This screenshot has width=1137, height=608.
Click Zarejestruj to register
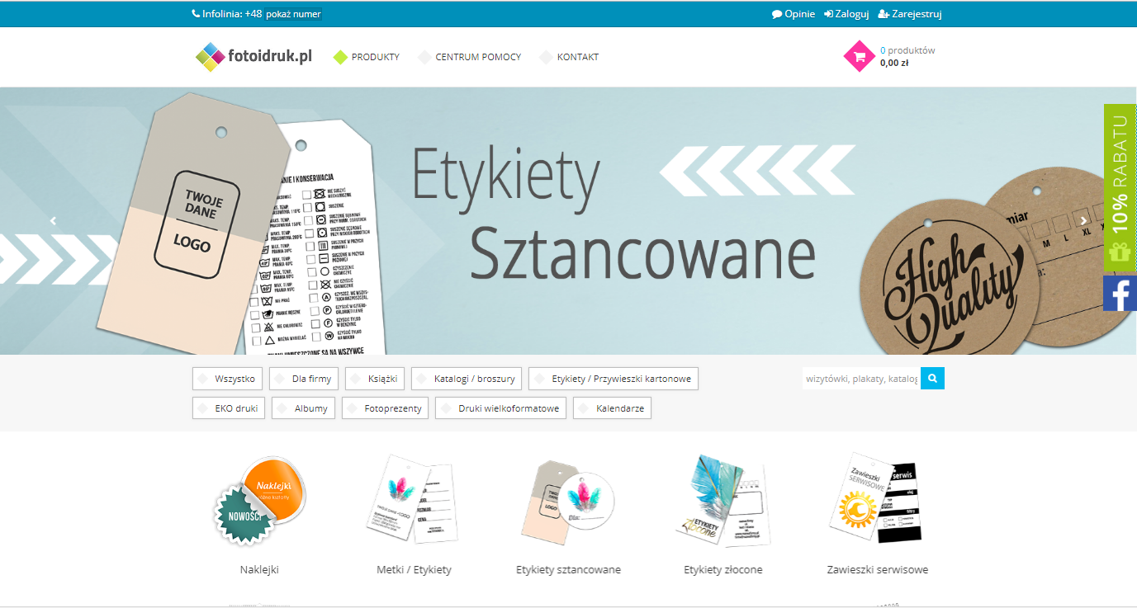coord(910,14)
